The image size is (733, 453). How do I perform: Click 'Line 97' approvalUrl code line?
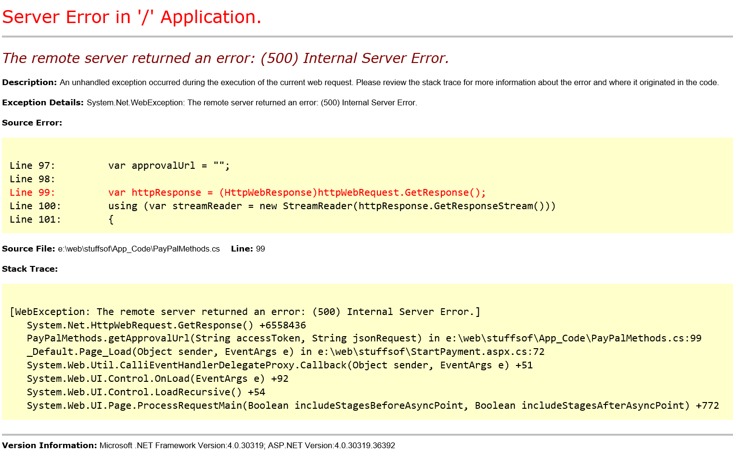point(120,165)
